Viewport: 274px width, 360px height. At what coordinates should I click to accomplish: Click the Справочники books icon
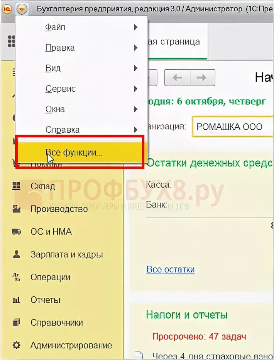[x=16, y=322]
